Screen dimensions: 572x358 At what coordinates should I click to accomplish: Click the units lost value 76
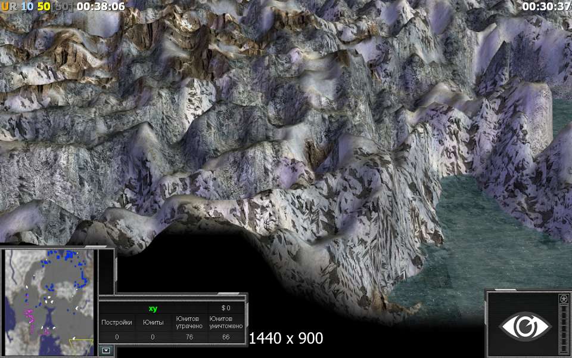189,337
